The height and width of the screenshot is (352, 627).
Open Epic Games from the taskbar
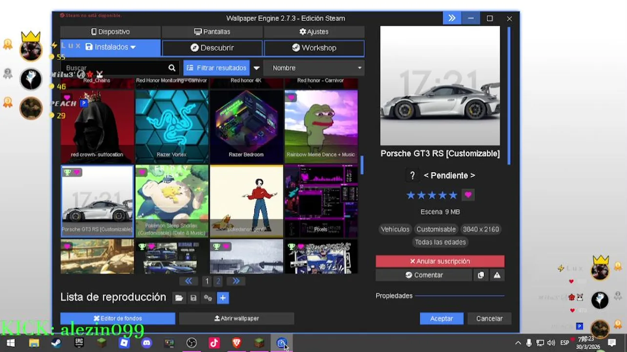coord(79,343)
